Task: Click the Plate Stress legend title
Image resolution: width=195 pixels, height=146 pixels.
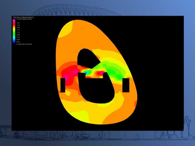Action: (23, 17)
